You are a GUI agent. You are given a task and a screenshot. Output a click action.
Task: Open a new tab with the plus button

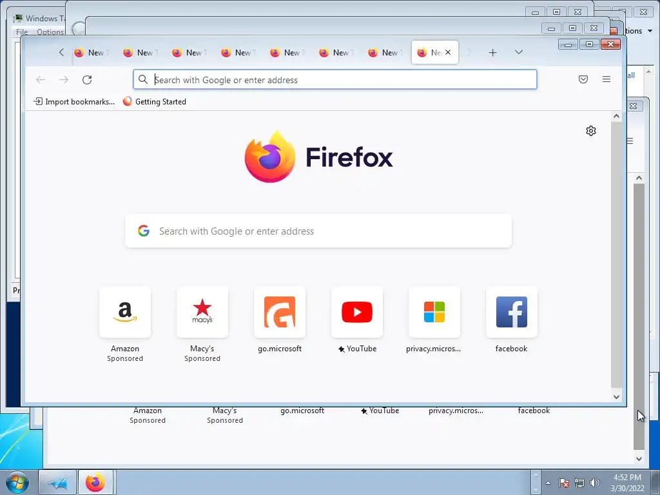[492, 53]
